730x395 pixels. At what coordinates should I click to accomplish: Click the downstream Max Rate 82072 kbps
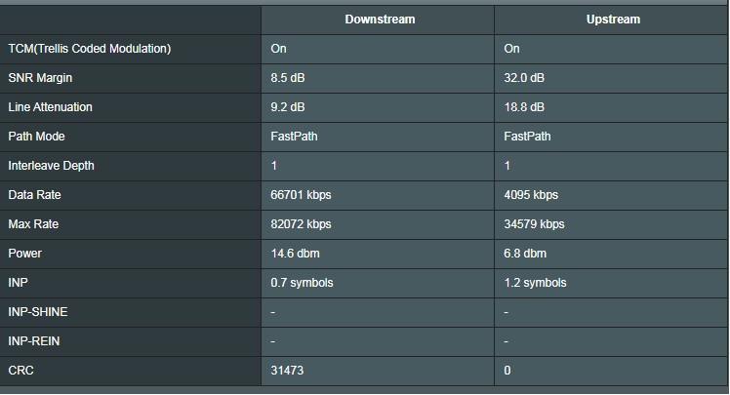[301, 224]
